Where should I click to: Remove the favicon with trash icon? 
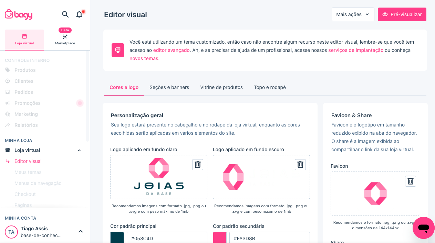411,181
